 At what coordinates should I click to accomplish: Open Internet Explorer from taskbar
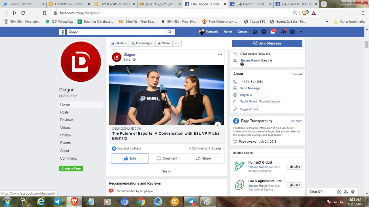point(41,202)
